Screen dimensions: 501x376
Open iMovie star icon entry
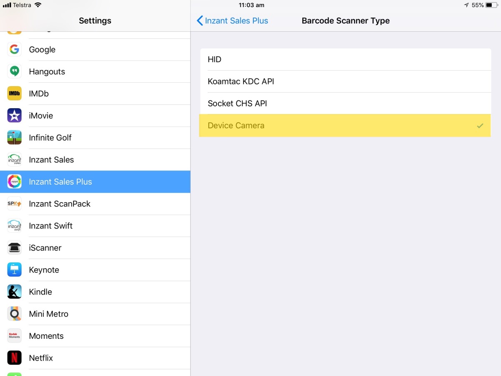(x=14, y=116)
